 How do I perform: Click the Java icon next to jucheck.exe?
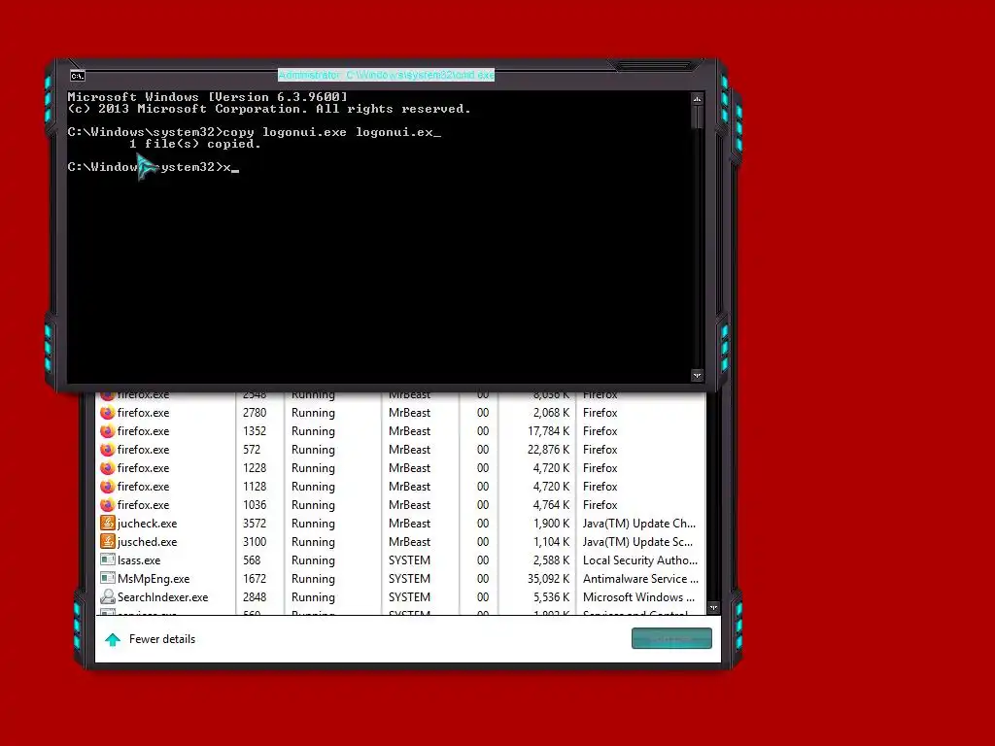coord(107,523)
